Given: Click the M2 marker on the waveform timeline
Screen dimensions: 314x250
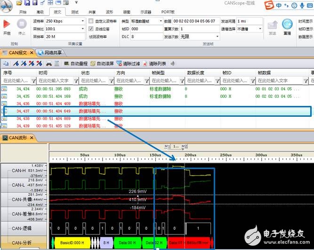Looking at the screenshot, I should coord(185,146).
